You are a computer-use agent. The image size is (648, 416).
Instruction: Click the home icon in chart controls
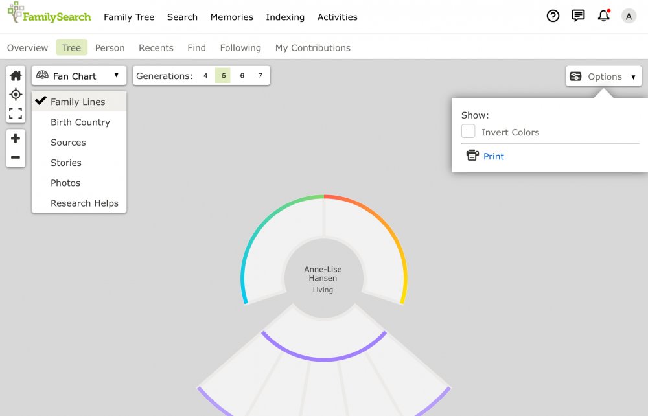16,76
